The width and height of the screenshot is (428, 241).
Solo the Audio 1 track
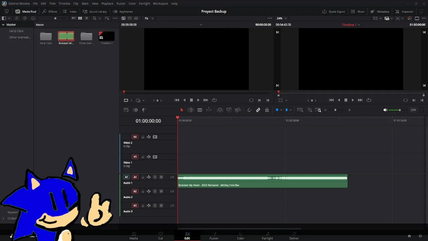coord(155,177)
